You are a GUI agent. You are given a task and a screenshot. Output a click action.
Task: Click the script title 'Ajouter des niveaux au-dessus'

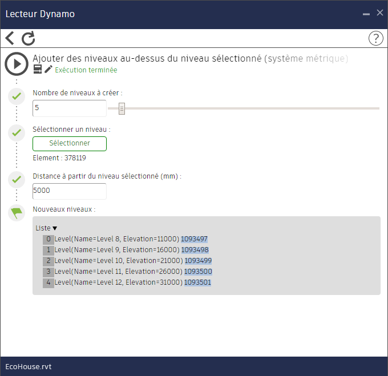click(190, 59)
